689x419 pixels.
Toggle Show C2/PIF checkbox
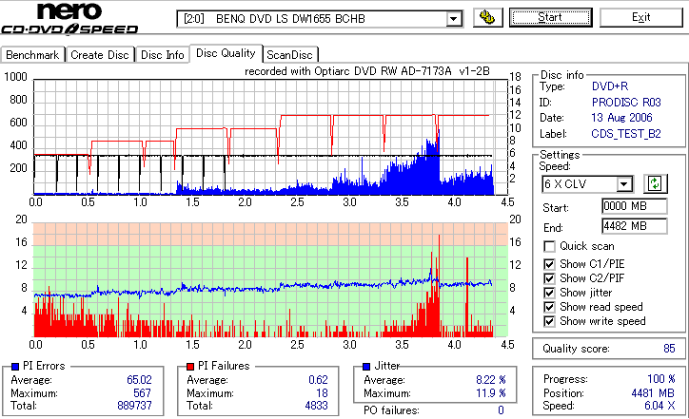pos(549,278)
